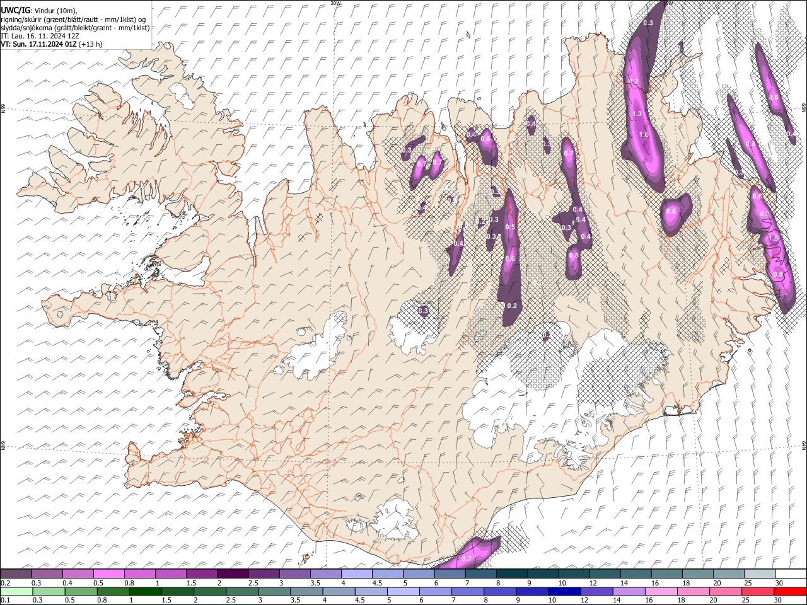Click the 1.5 value on the east coast band
The width and height of the screenshot is (807, 605).
point(774,239)
